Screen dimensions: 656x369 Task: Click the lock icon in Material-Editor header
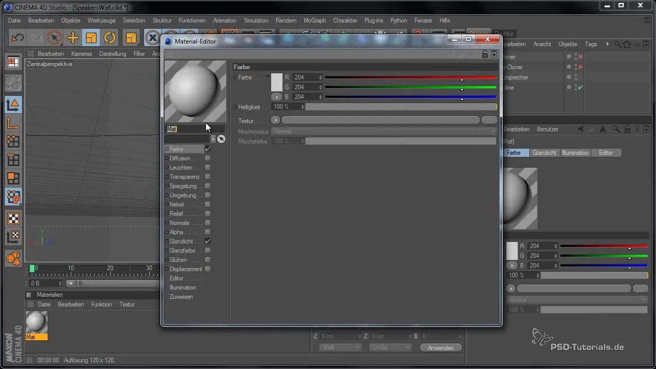(x=485, y=54)
